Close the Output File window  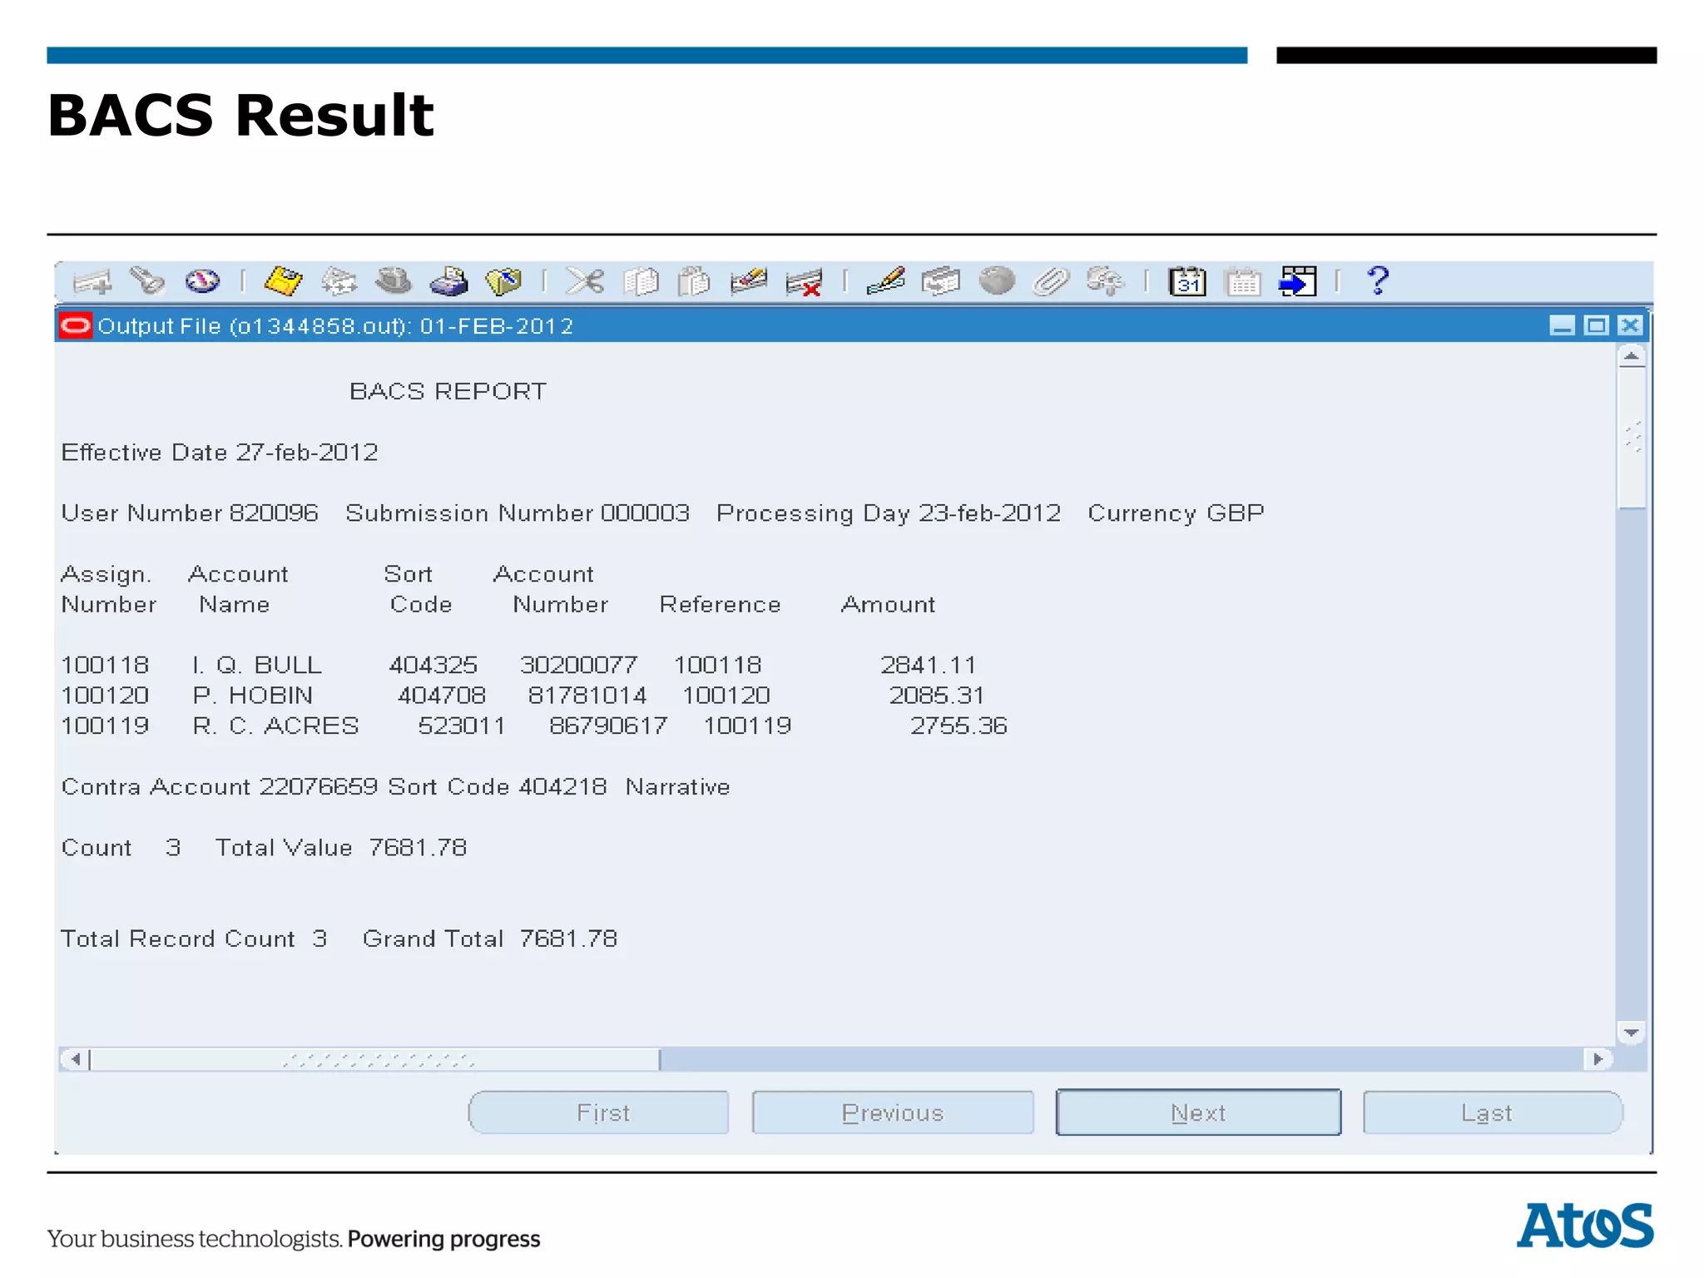tap(1630, 325)
